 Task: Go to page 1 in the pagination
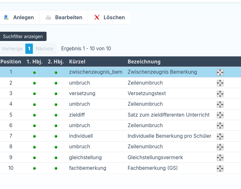coord(29,49)
